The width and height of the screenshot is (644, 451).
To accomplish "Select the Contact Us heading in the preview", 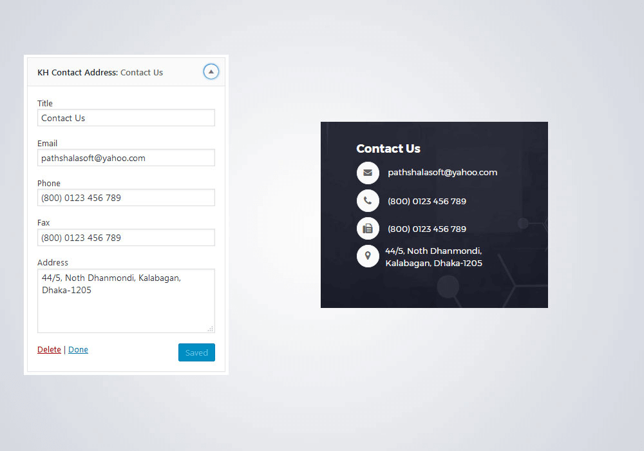I will tap(388, 148).
